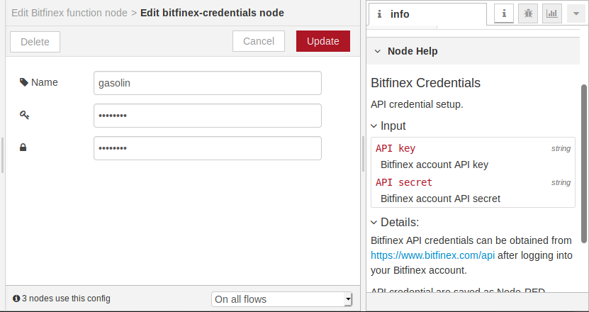This screenshot has width=589, height=312.
Task: Cancel editing the credentials node
Action: pos(258,41)
